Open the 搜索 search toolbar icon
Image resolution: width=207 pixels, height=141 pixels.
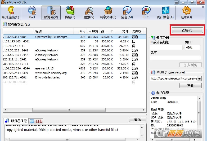tap(89, 12)
